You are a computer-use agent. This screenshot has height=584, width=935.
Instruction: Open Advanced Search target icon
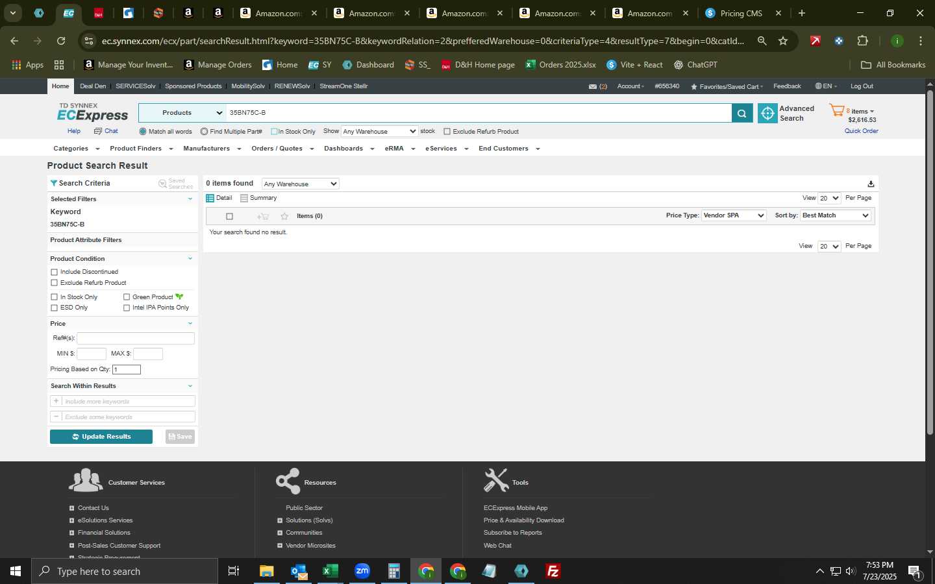click(767, 113)
